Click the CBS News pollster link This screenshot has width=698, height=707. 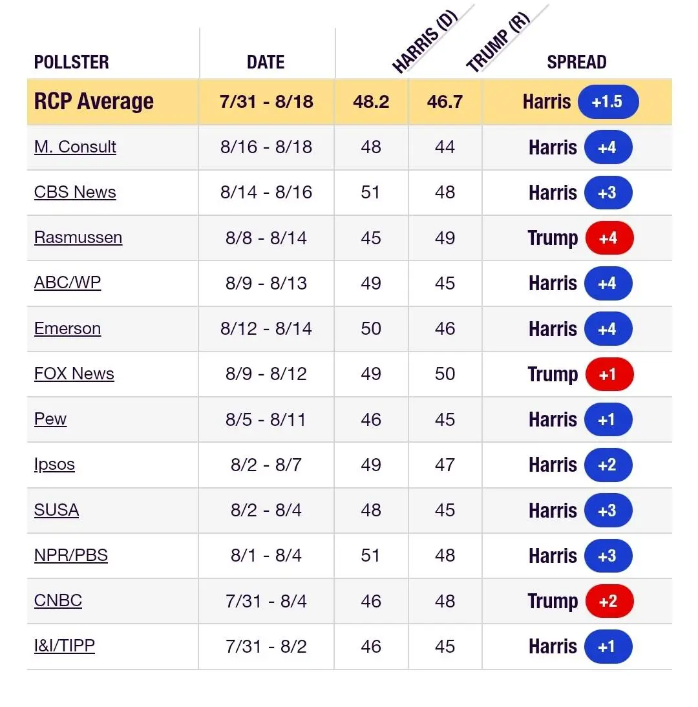point(75,192)
